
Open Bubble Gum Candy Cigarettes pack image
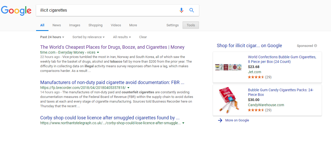pos(228,100)
